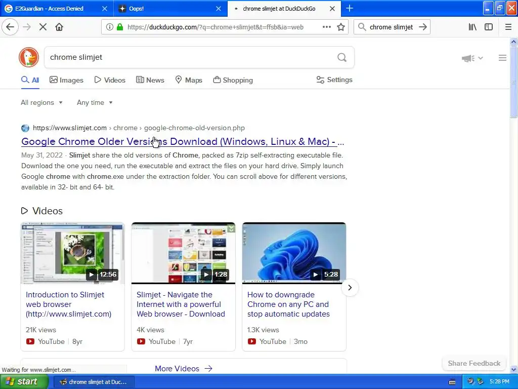Open the slimjet.com result URL breadcrumb
Image resolution: width=518 pixels, height=389 pixels.
139,128
